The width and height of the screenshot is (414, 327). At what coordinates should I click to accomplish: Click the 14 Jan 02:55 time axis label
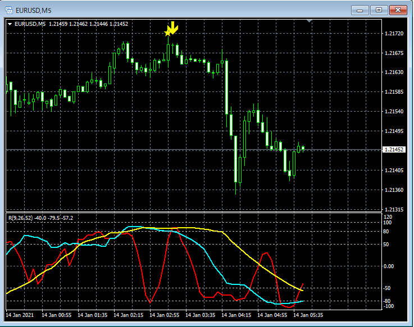165,315
